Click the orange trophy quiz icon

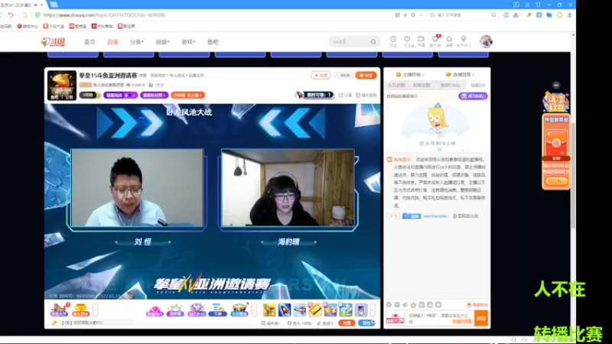tap(80, 310)
